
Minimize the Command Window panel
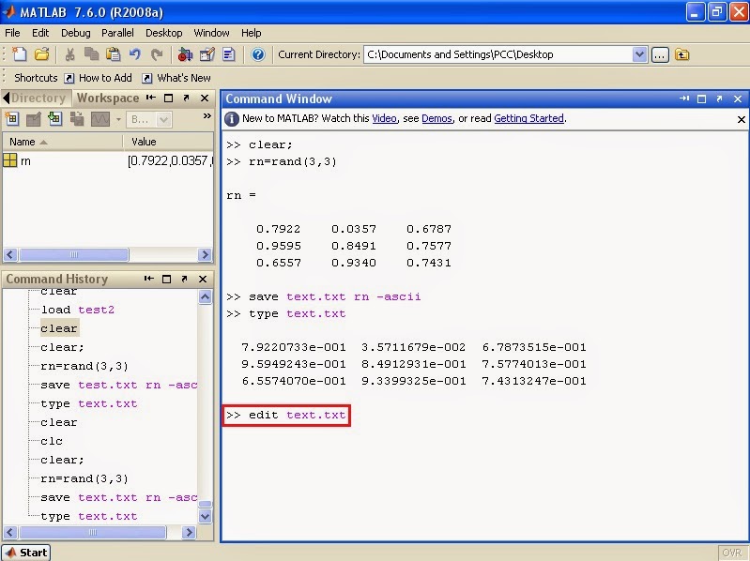coord(684,99)
